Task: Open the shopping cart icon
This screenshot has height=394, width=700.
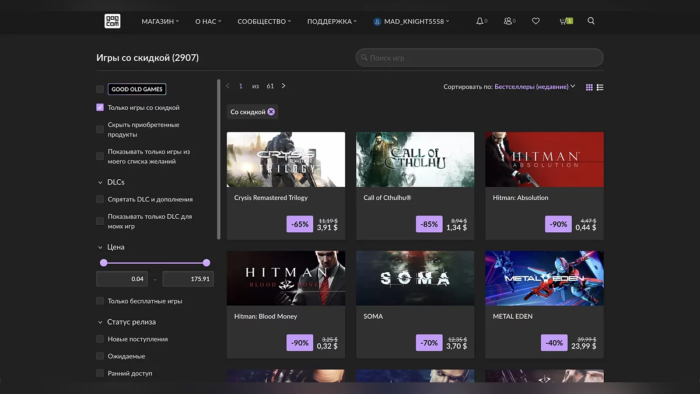Action: click(565, 21)
